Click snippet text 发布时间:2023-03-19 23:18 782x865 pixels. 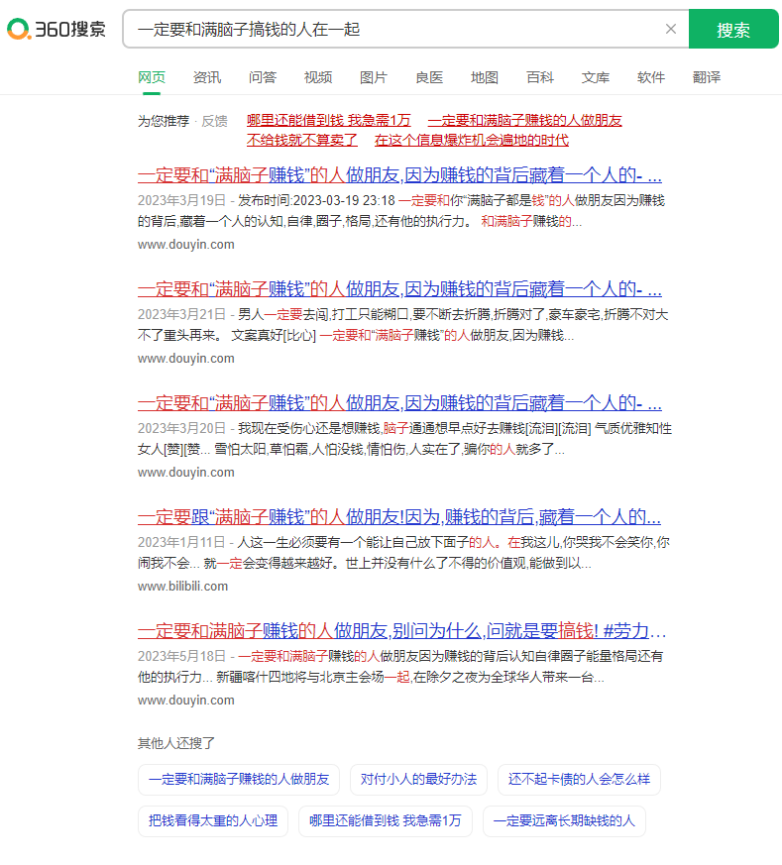click(317, 200)
